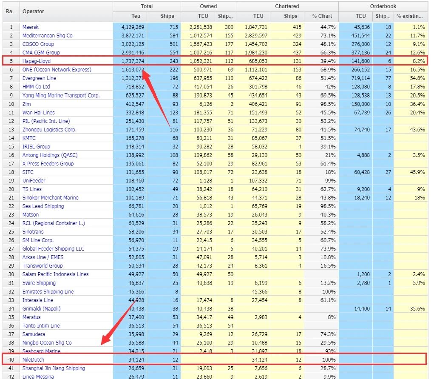Open Global Feeder Shipping LLC link

click(x=53, y=249)
